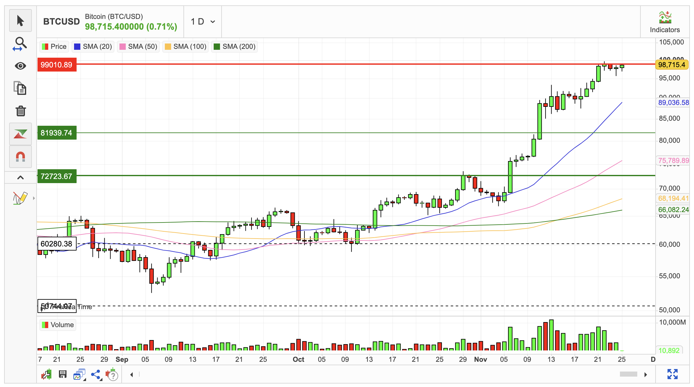Click the 66,082.24 SMA 200 value tag
The width and height of the screenshot is (694, 387).
[673, 210]
